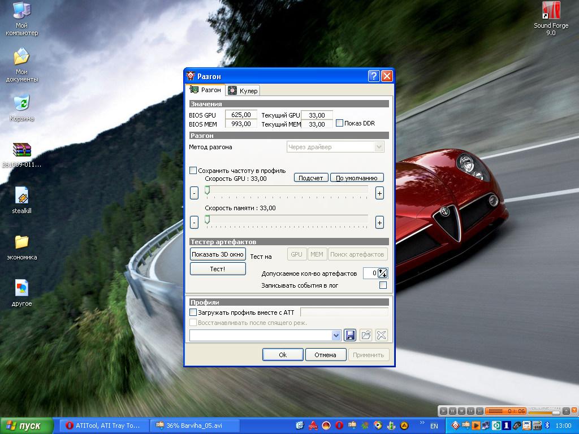This screenshot has height=434, width=579.
Task: Enable the Показ DDR checkbox
Action: point(340,123)
